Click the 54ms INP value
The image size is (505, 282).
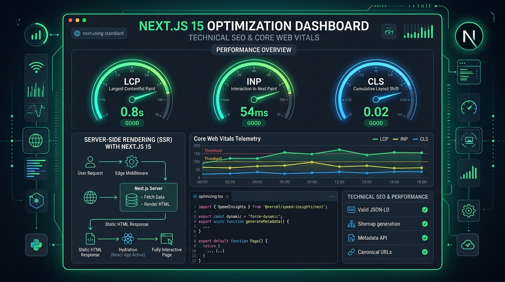(254, 112)
